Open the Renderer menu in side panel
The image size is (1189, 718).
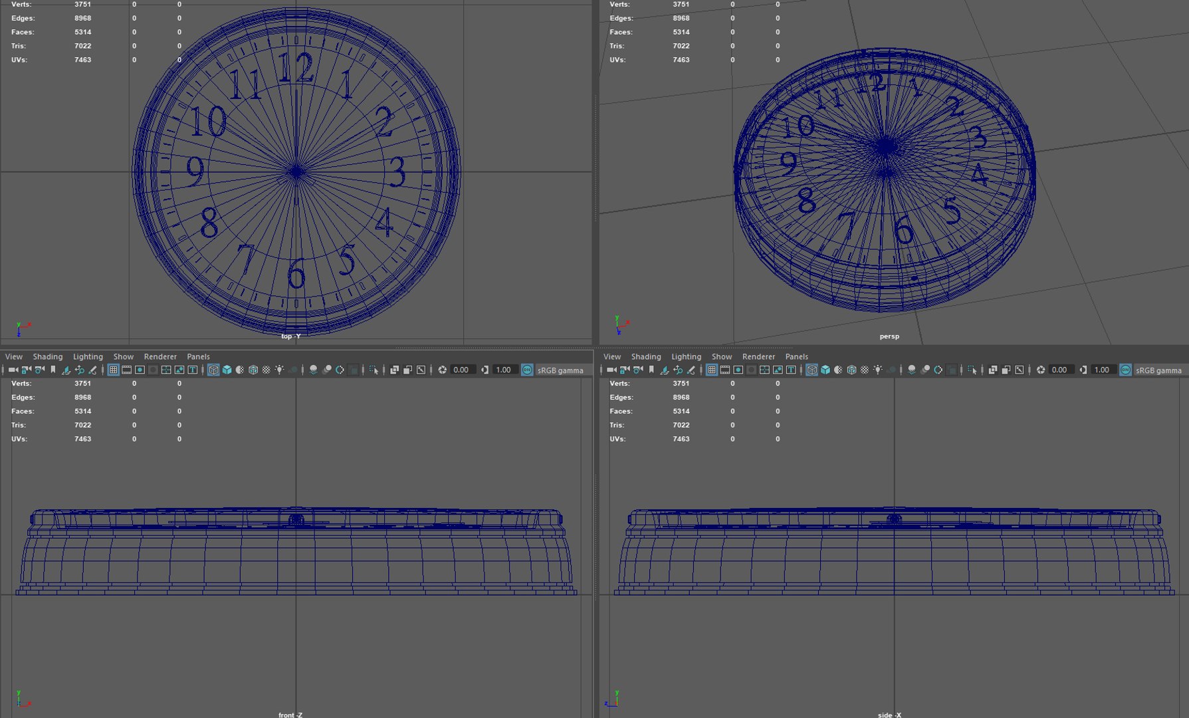(x=758, y=356)
